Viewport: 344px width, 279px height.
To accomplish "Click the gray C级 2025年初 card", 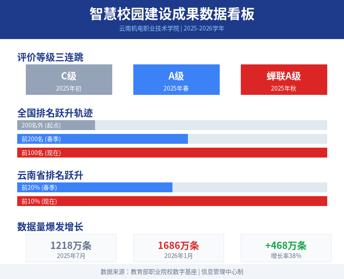I will [x=69, y=79].
